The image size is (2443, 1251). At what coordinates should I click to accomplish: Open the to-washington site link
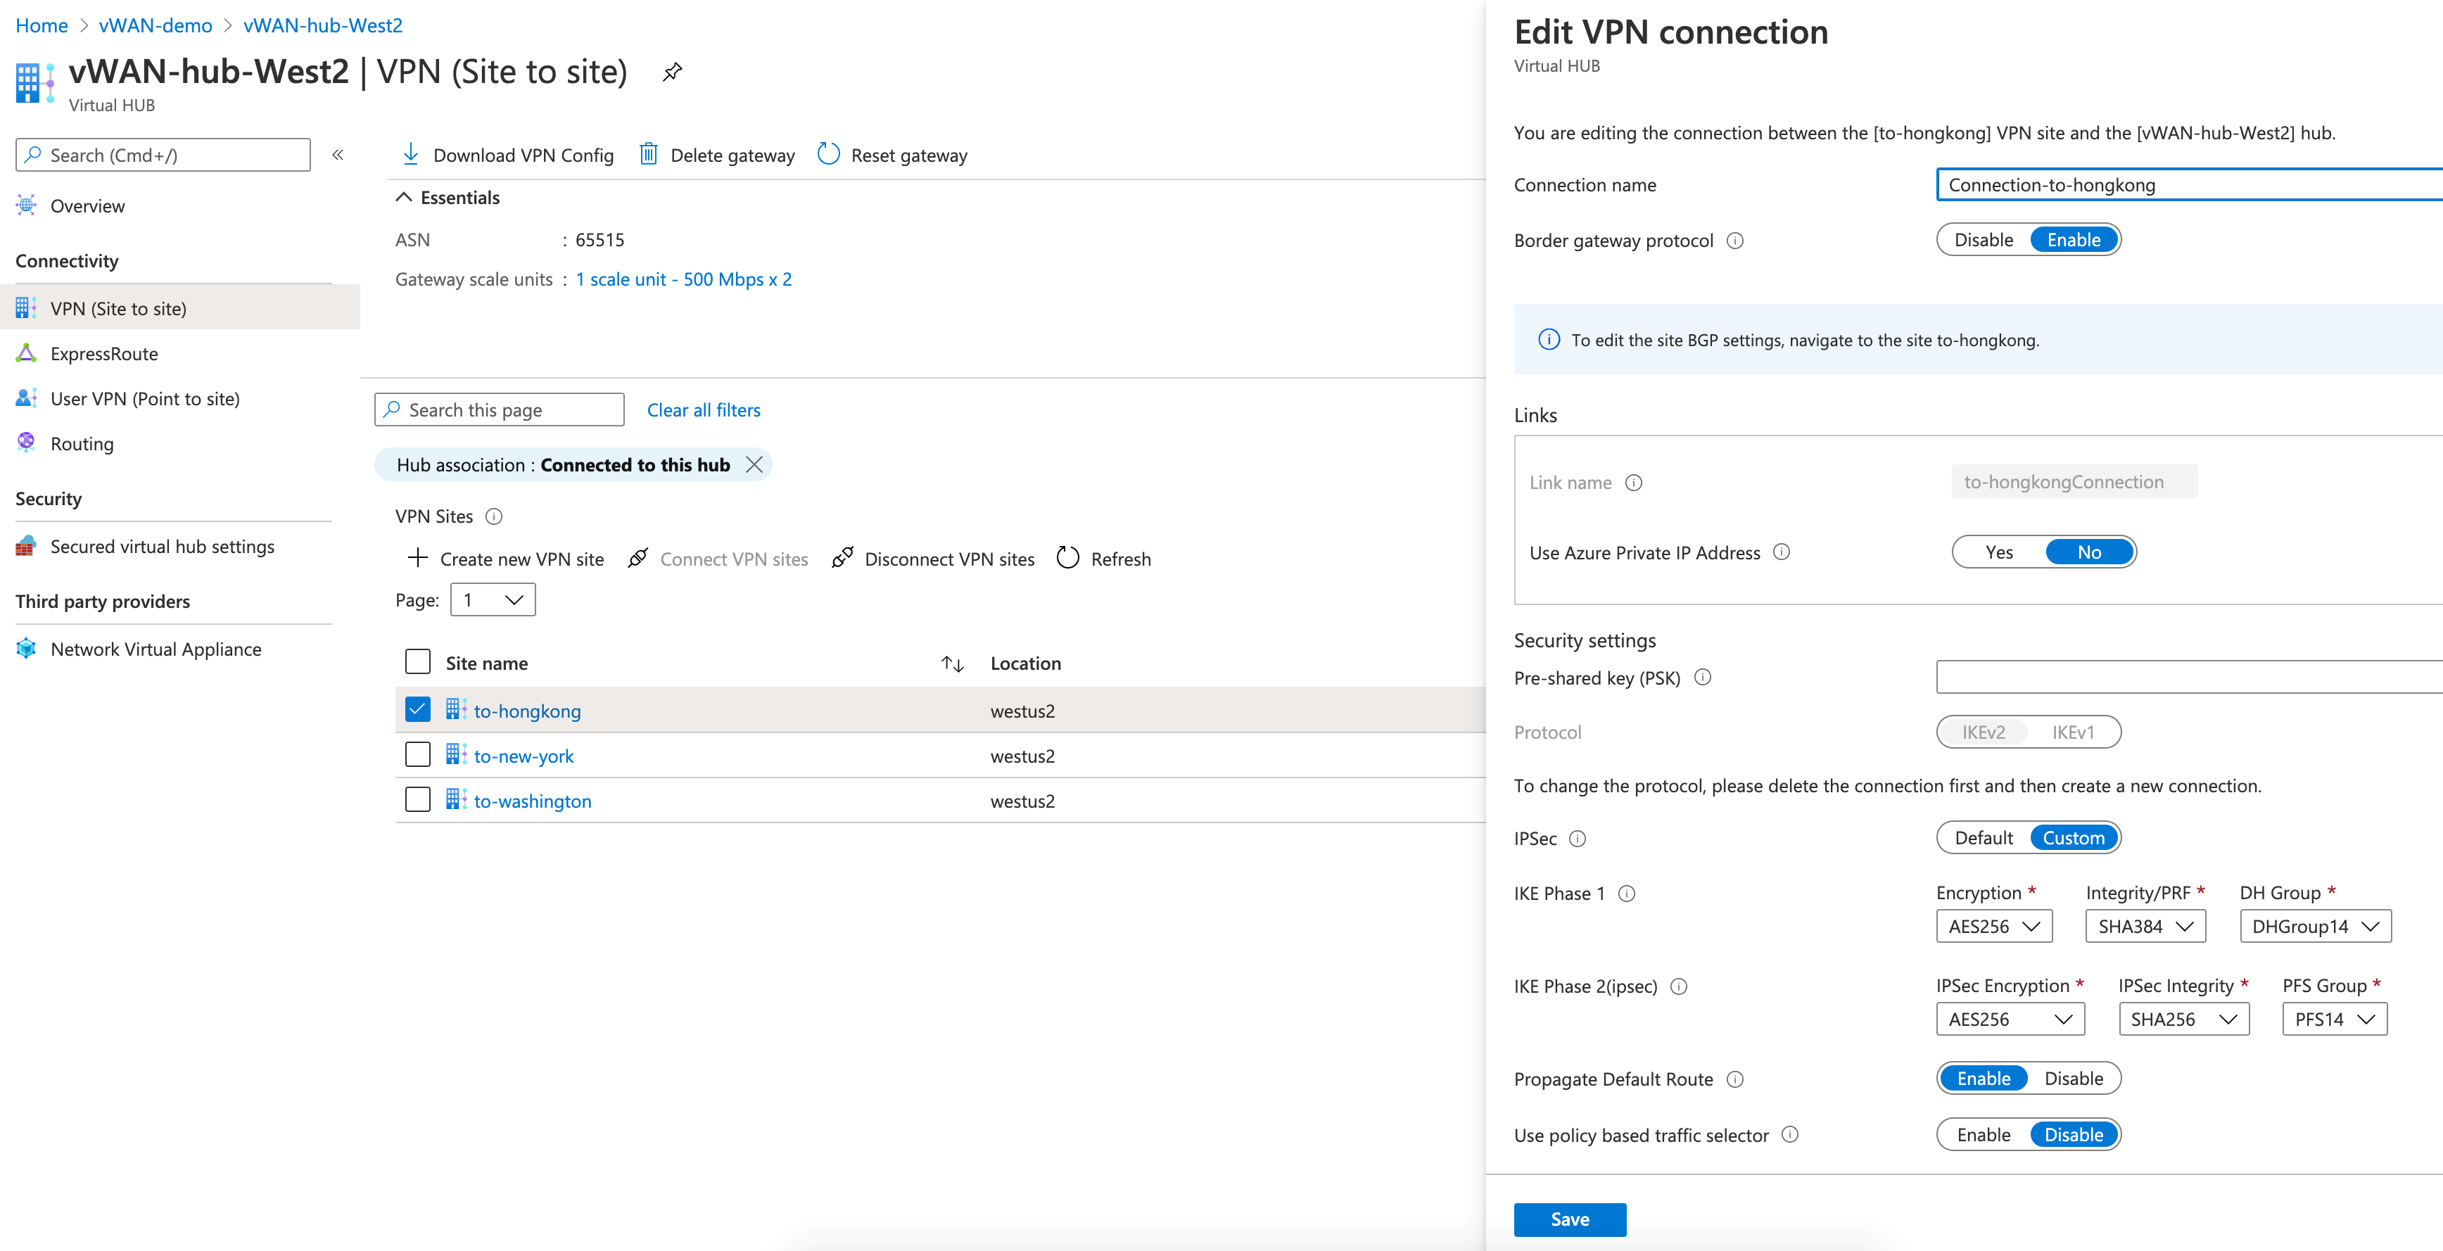coord(532,801)
